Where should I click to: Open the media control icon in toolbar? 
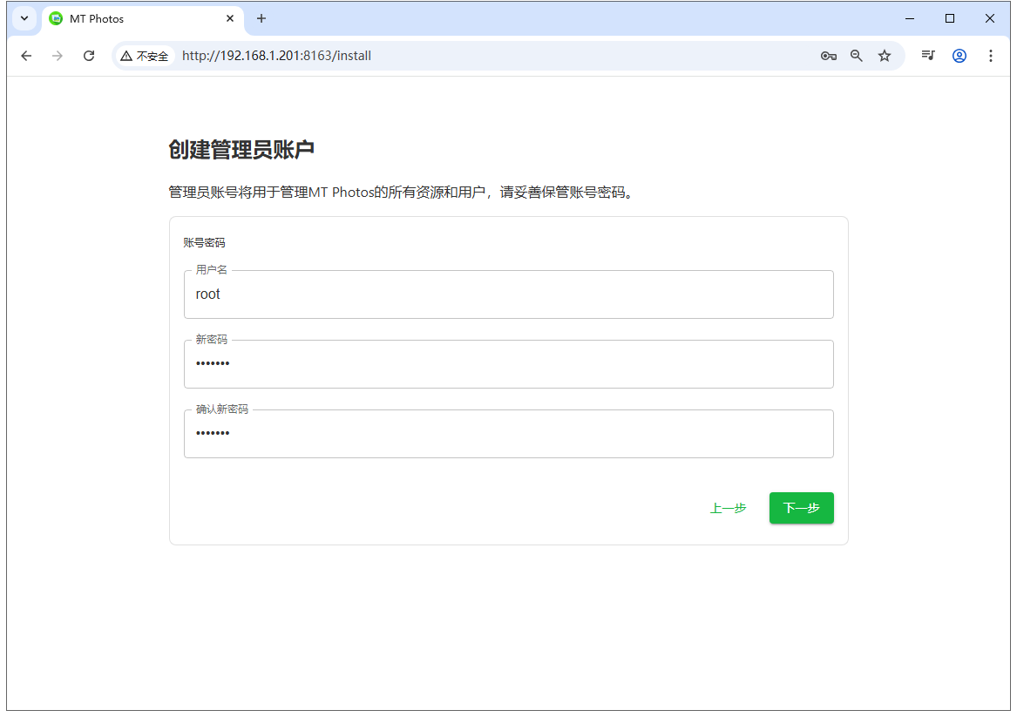(x=928, y=56)
